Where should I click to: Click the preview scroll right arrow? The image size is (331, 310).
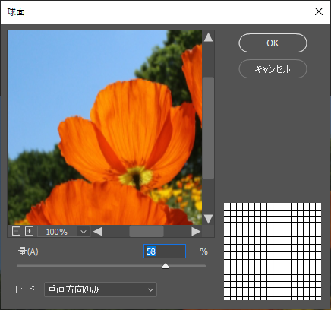[x=196, y=232]
